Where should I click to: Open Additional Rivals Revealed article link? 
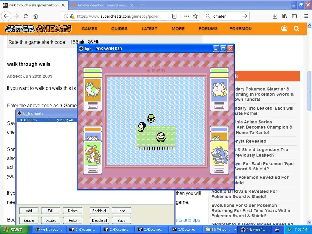click(244, 194)
